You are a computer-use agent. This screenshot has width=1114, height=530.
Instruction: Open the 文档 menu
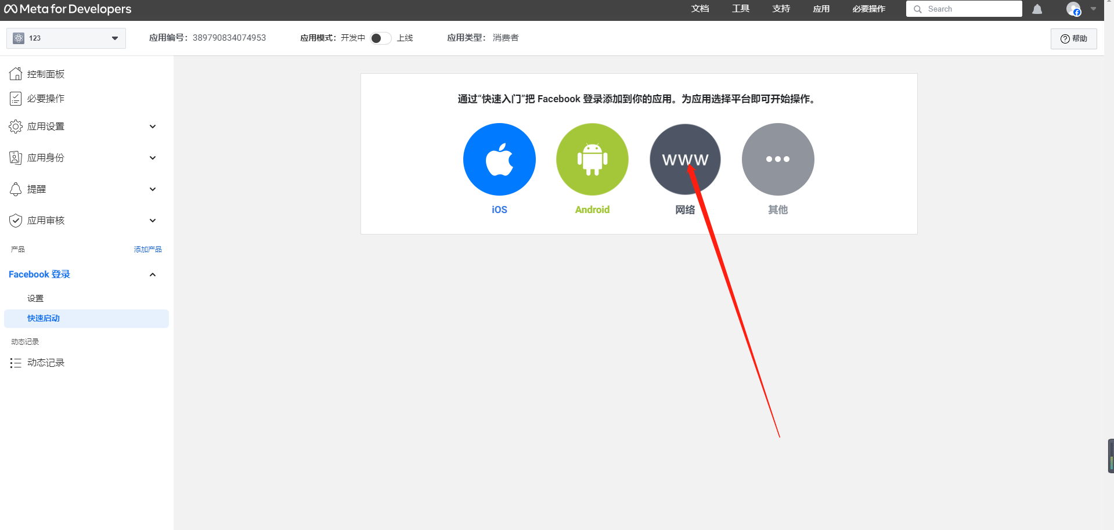tap(700, 9)
